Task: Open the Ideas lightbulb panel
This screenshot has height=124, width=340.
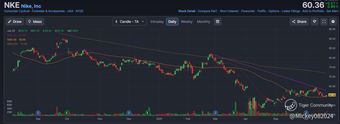Action: click(x=35, y=21)
